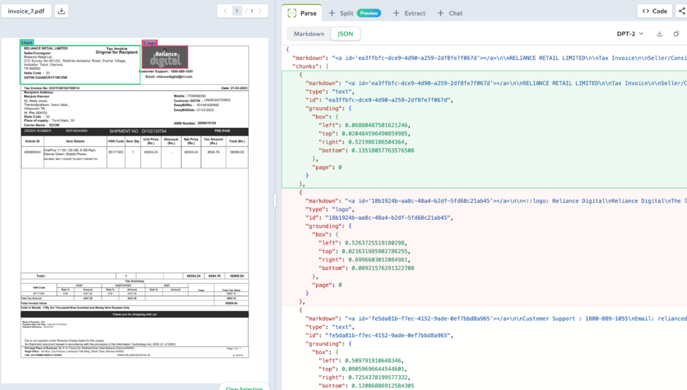Download the invoice_7.pdf file
Image resolution: width=687 pixels, height=390 pixels.
pos(61,11)
